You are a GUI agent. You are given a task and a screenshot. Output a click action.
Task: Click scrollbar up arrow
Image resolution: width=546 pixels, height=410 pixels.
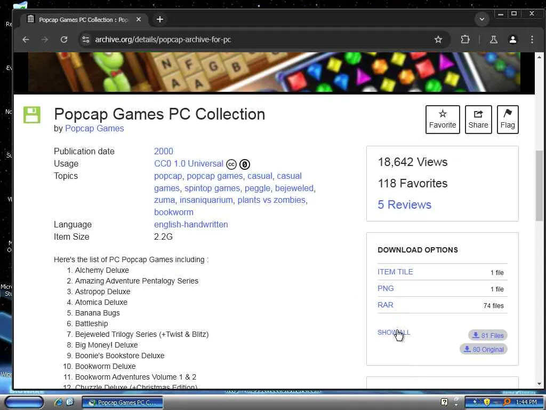pyautogui.click(x=539, y=57)
